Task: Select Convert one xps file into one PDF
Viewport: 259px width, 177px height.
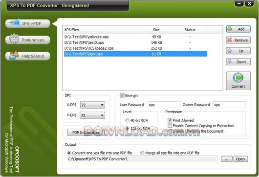Action: coord(69,153)
